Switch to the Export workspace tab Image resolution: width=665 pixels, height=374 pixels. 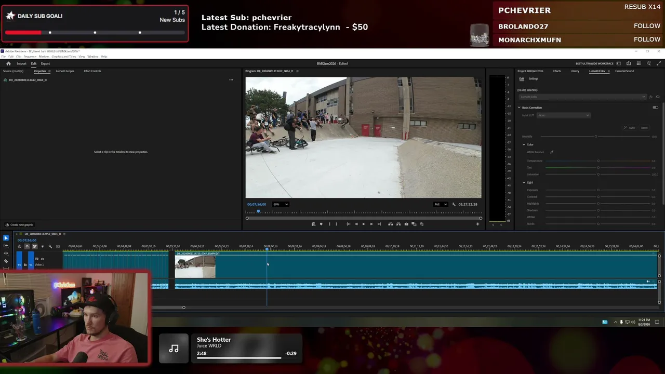[x=45, y=63]
